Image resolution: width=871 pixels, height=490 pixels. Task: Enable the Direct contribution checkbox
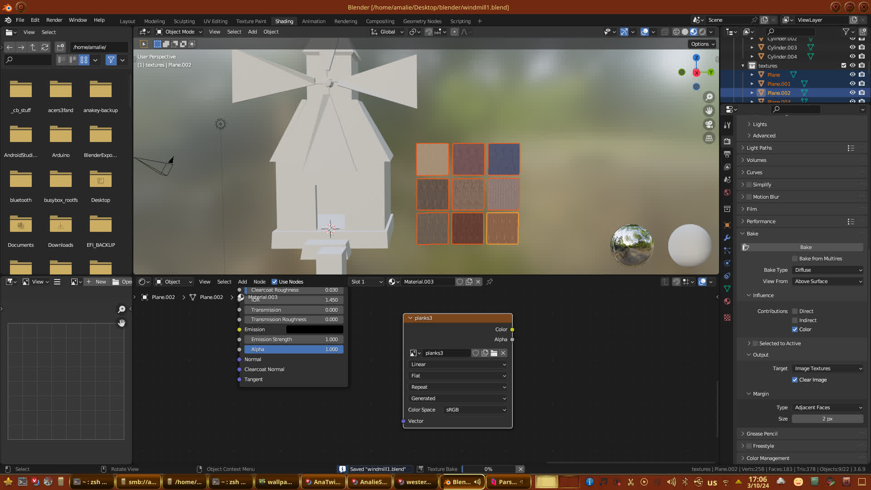click(x=795, y=311)
